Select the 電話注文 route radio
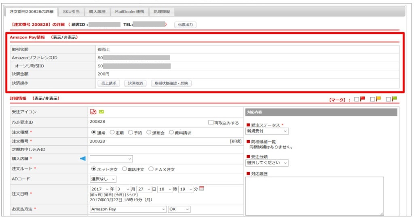The image size is (414, 219). pyautogui.click(x=125, y=169)
